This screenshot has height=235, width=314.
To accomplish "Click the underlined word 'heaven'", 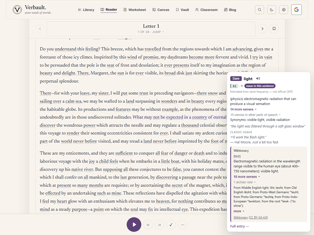I will pyautogui.click(x=163, y=202).
